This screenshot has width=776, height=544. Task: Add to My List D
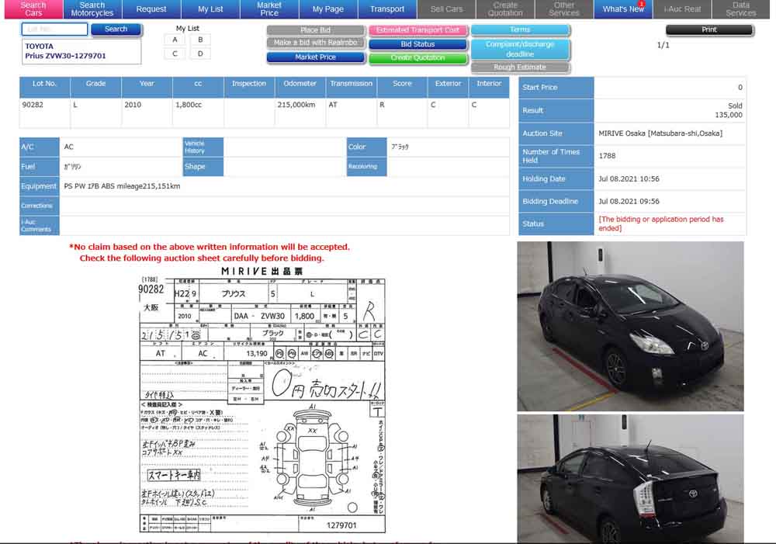(200, 54)
